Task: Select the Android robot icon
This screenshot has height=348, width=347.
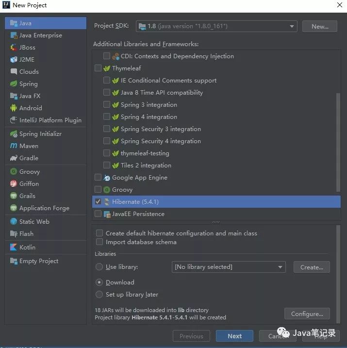Action: (14, 108)
